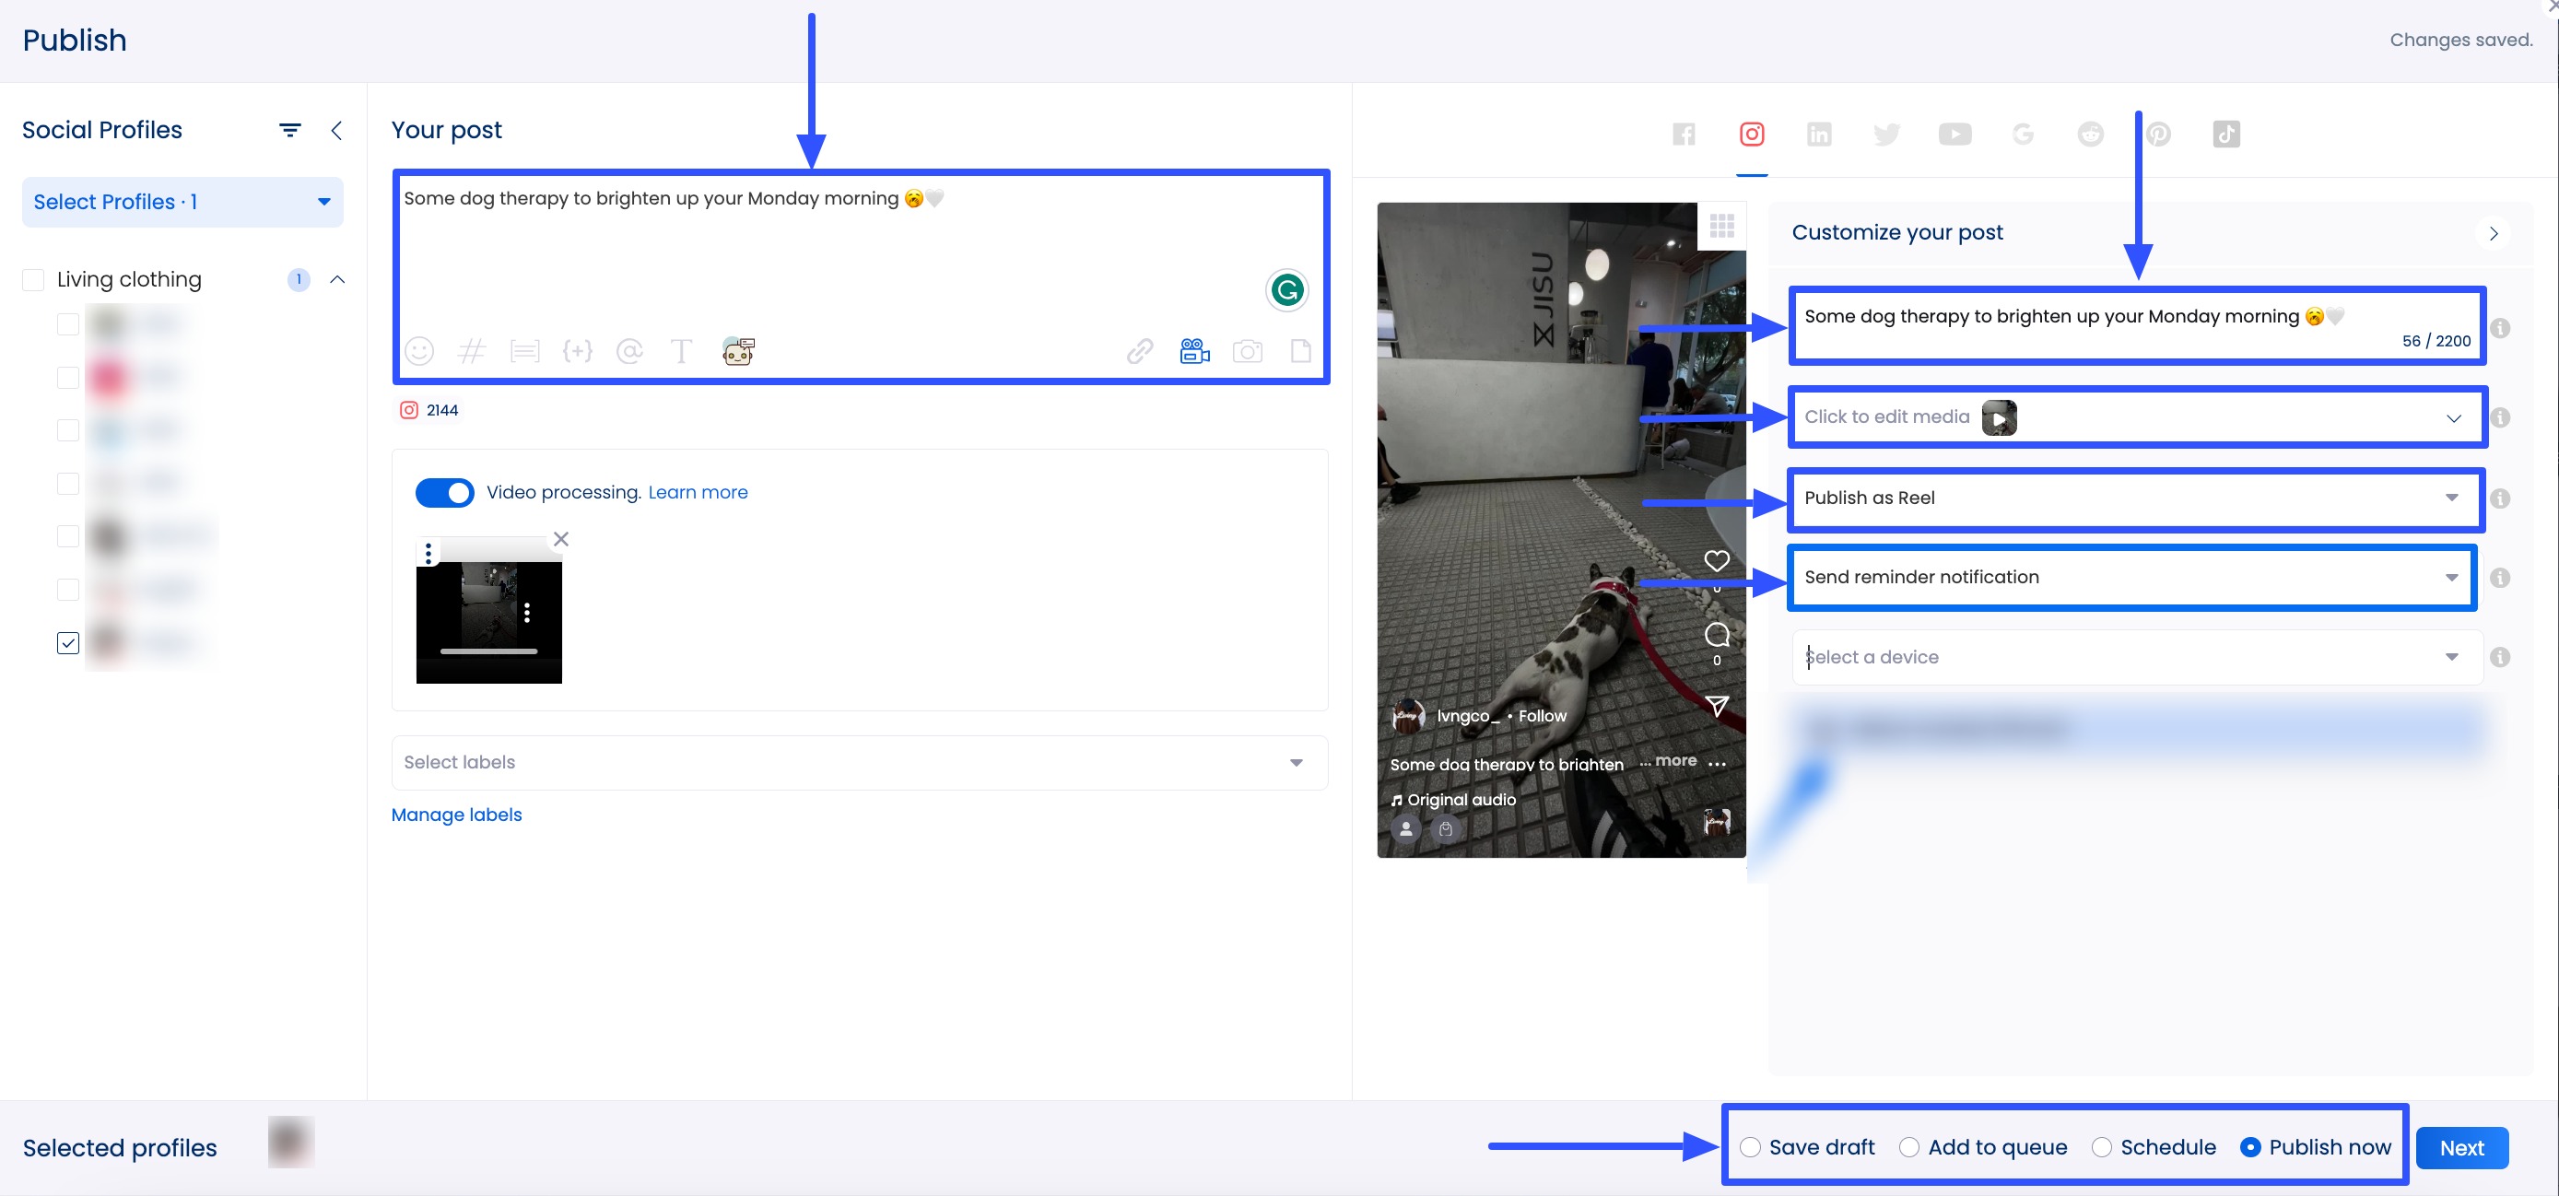Attach a video using the video camera icon
Viewport: 2559px width, 1196px height.
pos(1193,351)
